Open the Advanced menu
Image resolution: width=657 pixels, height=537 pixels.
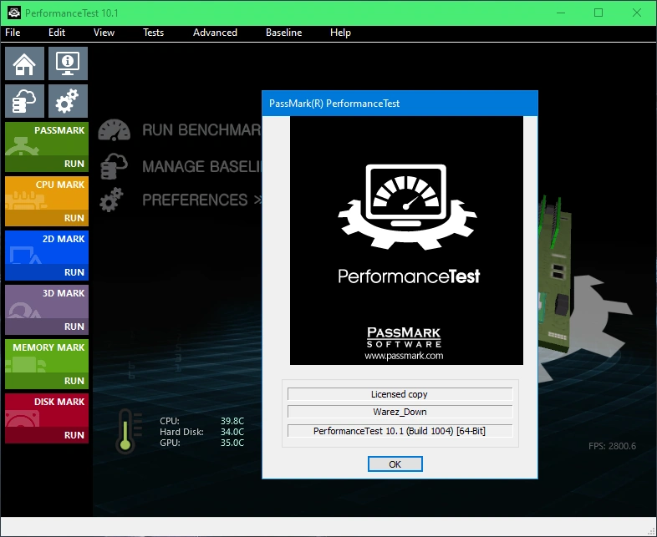(x=215, y=33)
